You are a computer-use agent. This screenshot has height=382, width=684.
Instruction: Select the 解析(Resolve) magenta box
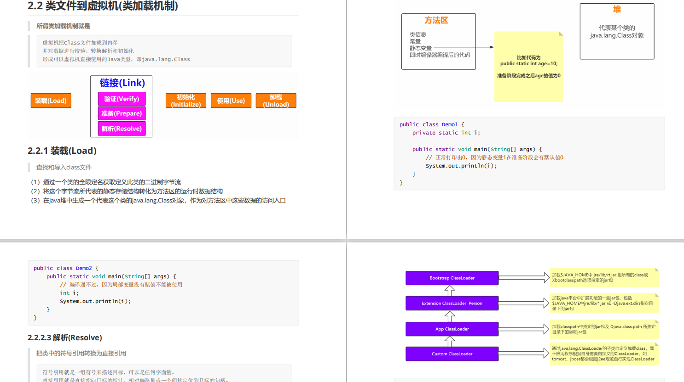122,129
